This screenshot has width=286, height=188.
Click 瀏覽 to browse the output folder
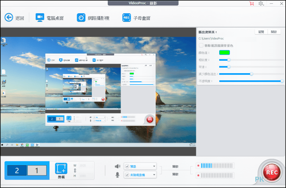click(x=261, y=32)
